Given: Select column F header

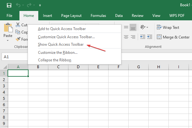Looking at the screenshot, I should click(x=118, y=67).
